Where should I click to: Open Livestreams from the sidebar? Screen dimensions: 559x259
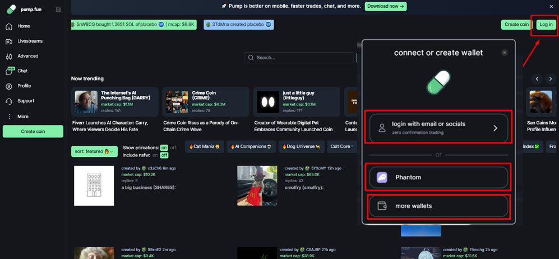(x=29, y=41)
